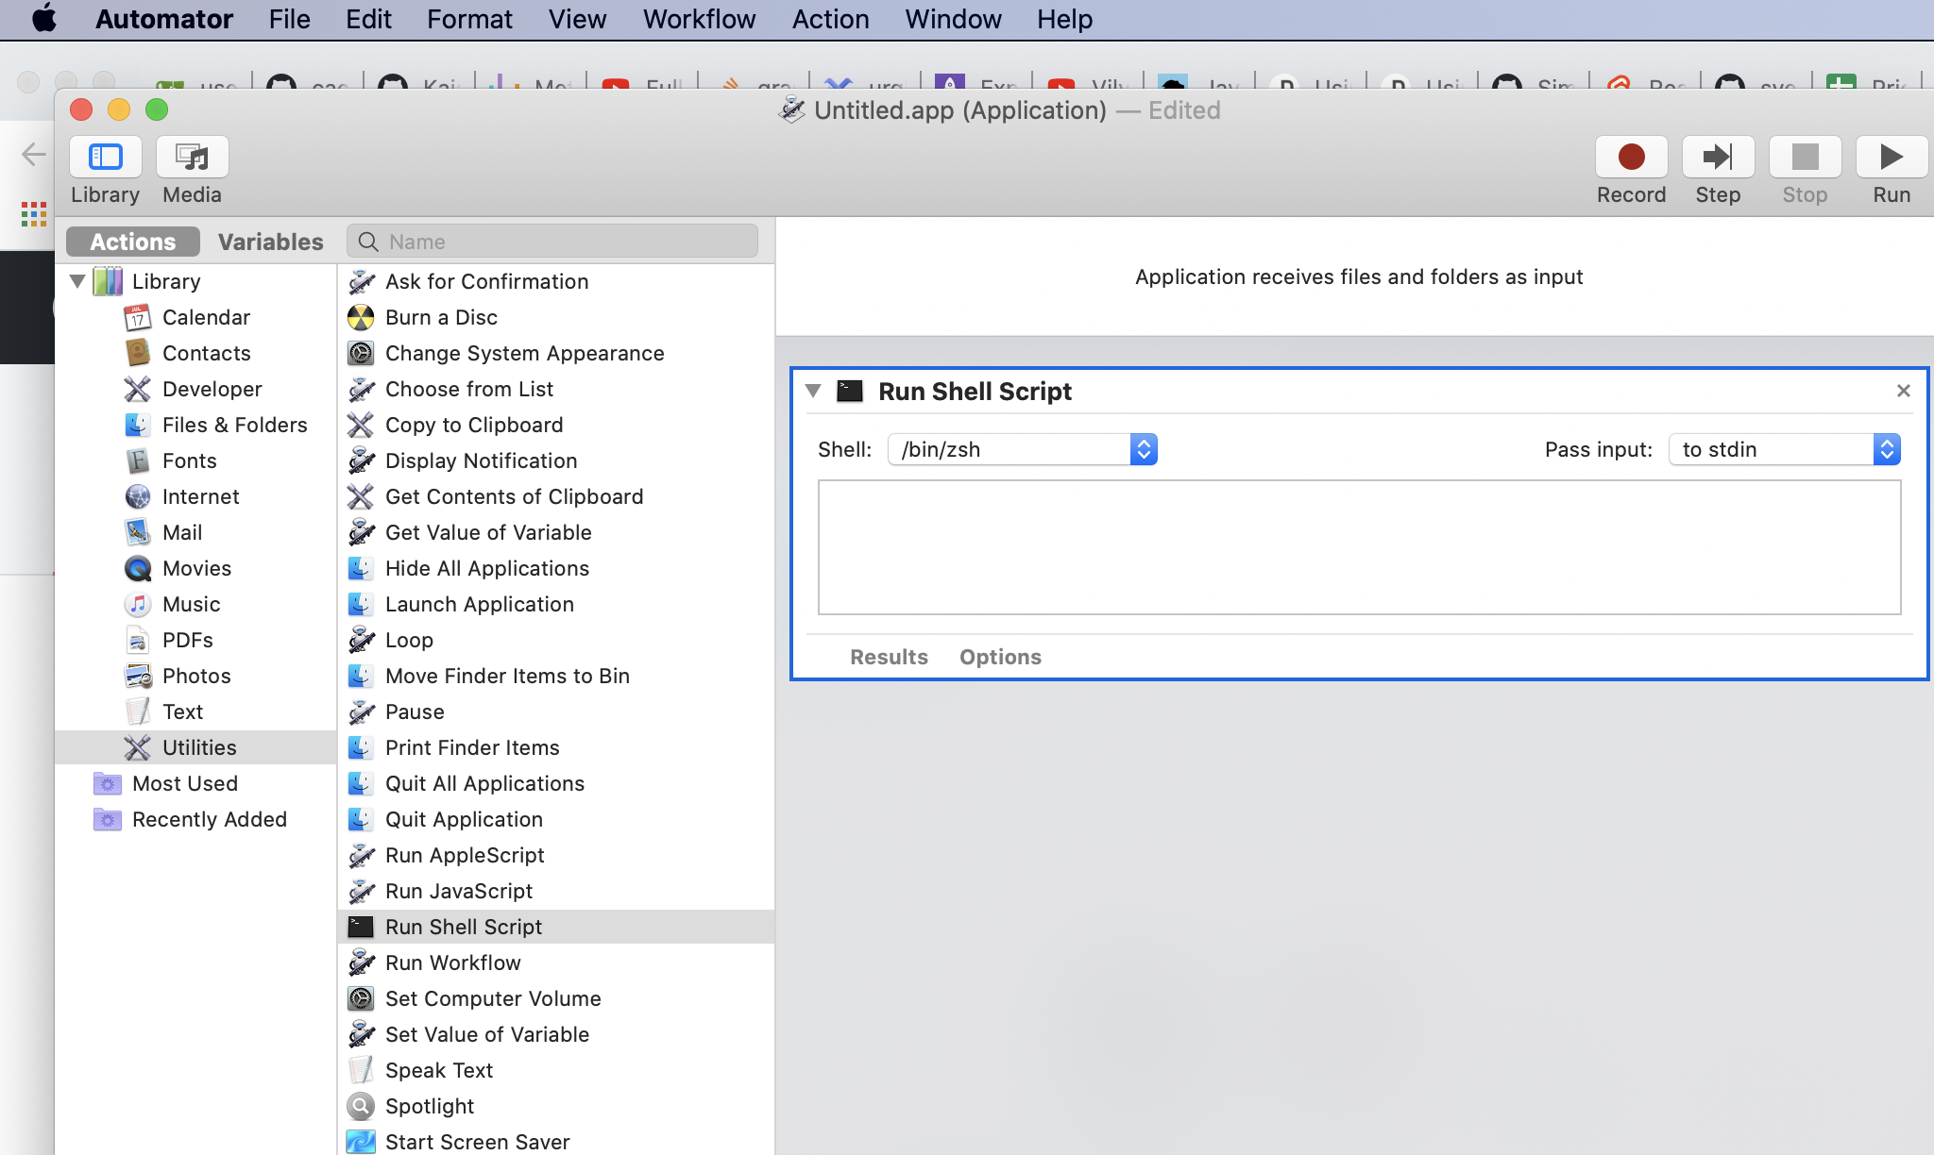This screenshot has height=1155, width=1934.
Task: Open the Workflow menu
Action: (x=699, y=19)
